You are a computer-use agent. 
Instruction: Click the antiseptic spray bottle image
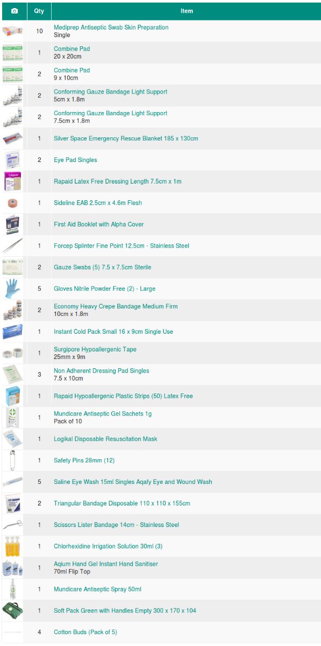click(x=12, y=589)
